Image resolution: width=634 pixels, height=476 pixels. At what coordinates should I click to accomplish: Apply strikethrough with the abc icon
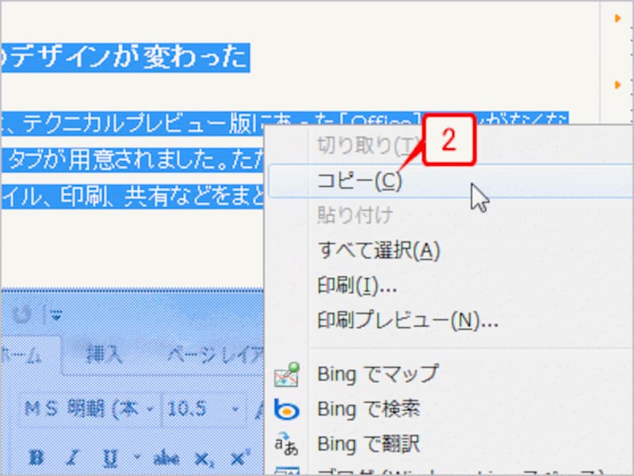point(166,458)
